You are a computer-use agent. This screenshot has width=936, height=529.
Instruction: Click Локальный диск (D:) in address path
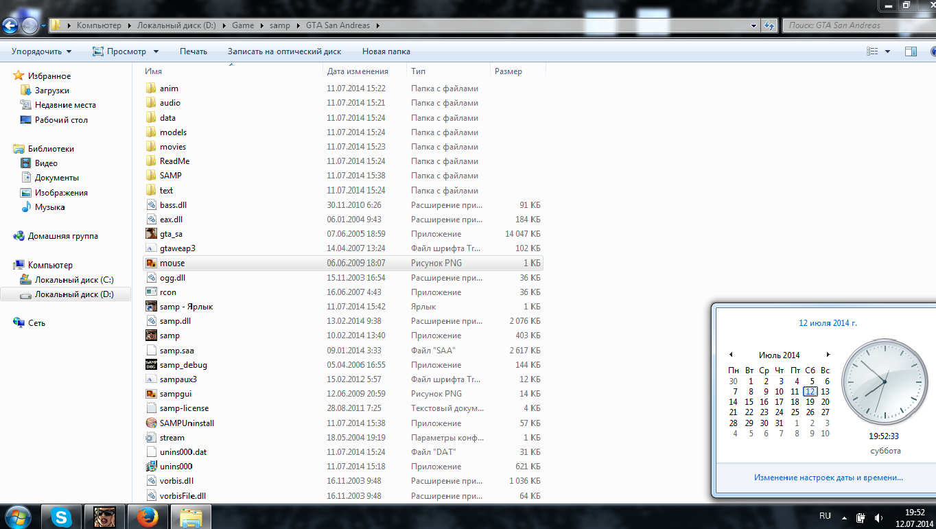[176, 25]
